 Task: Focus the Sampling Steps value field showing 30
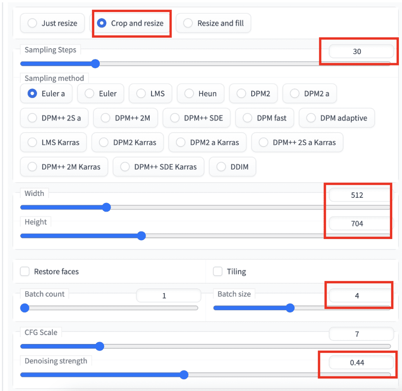[x=361, y=51]
